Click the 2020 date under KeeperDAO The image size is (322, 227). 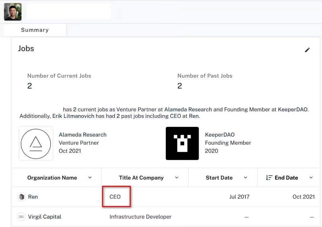click(x=212, y=151)
